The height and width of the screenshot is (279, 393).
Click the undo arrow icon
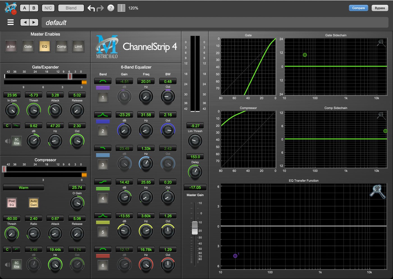point(91,8)
